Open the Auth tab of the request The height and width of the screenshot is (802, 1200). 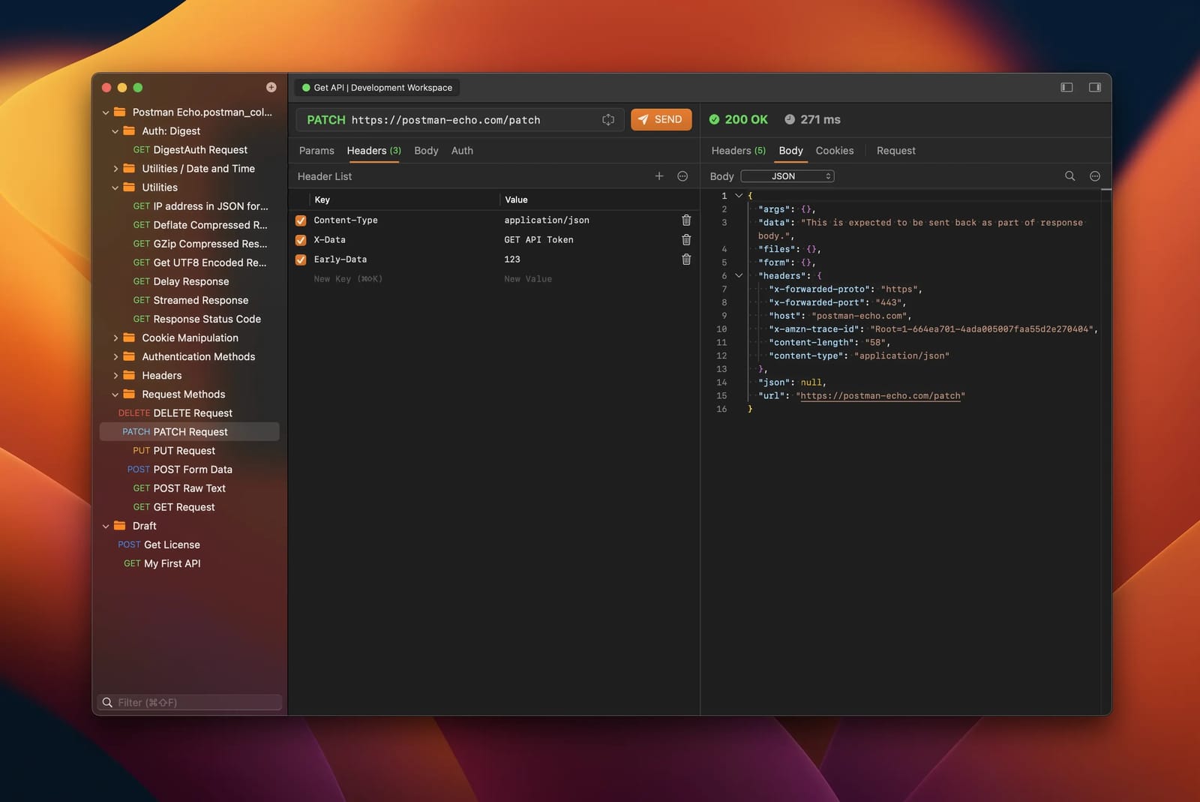pos(462,150)
